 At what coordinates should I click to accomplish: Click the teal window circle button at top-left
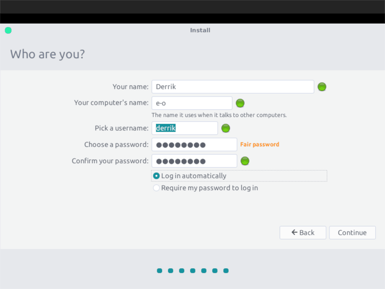point(8,31)
